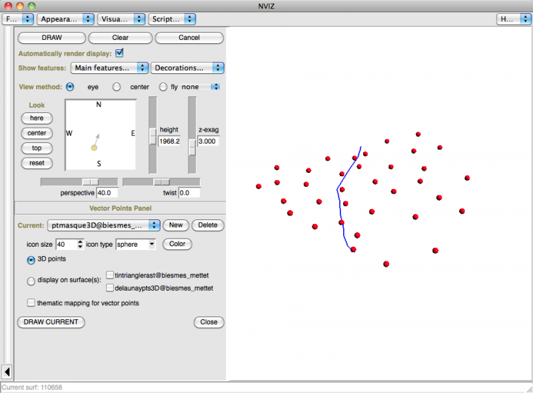Open the icon type sphere dropdown

(136, 244)
